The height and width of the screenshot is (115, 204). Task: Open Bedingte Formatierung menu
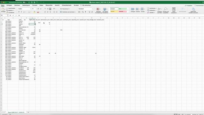98,11
